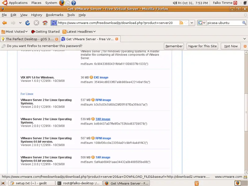
Task: Click the download icon next to 539 MB TAR image
Action: (93, 119)
